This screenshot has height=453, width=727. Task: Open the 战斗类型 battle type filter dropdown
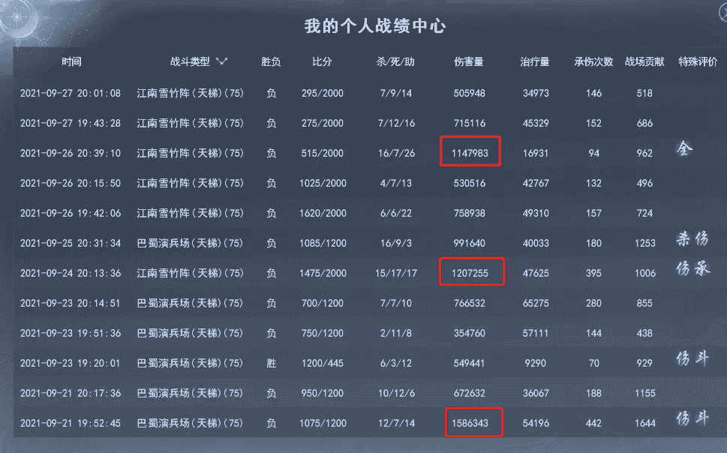click(x=190, y=61)
